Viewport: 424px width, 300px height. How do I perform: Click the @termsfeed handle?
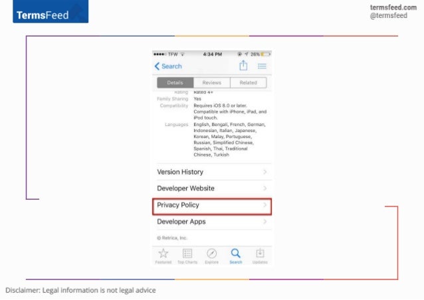click(389, 16)
